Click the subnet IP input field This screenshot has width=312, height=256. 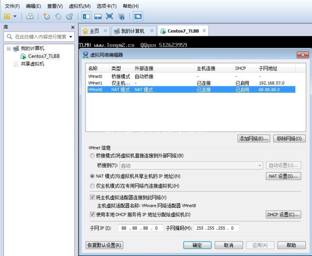[x=140, y=228]
